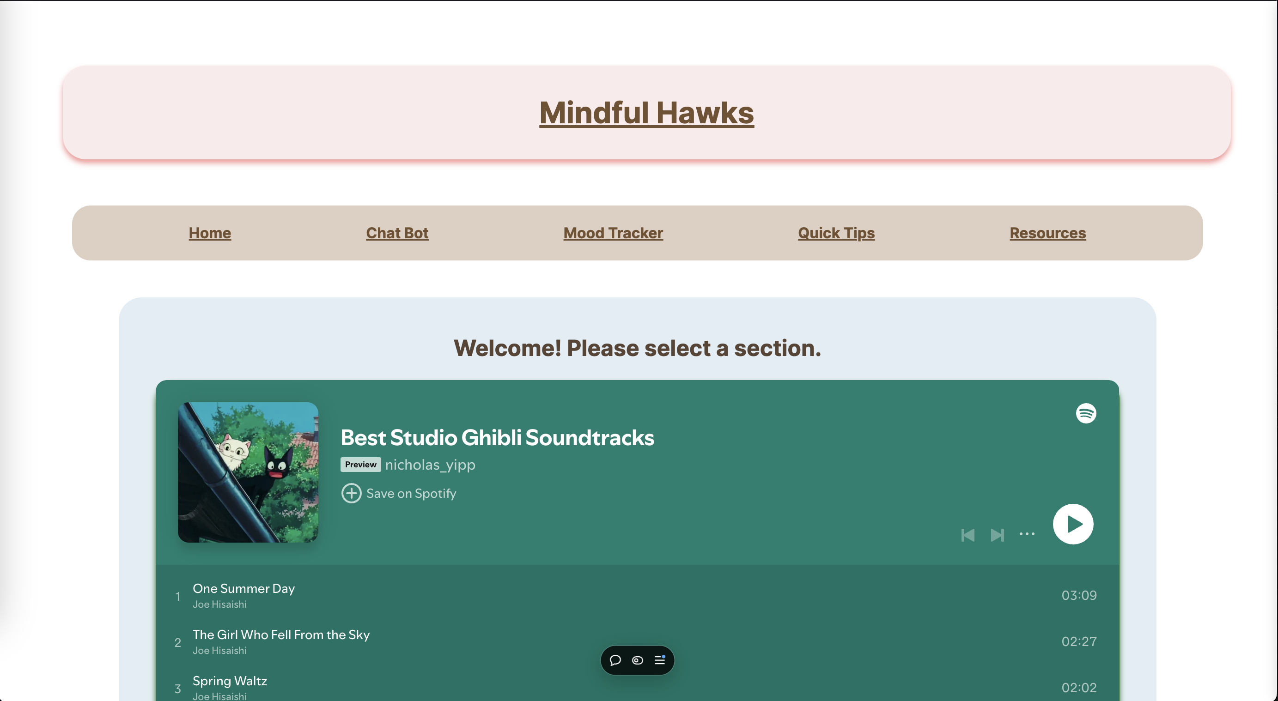Toggle the switch icon in floating toolbar

tap(638, 660)
